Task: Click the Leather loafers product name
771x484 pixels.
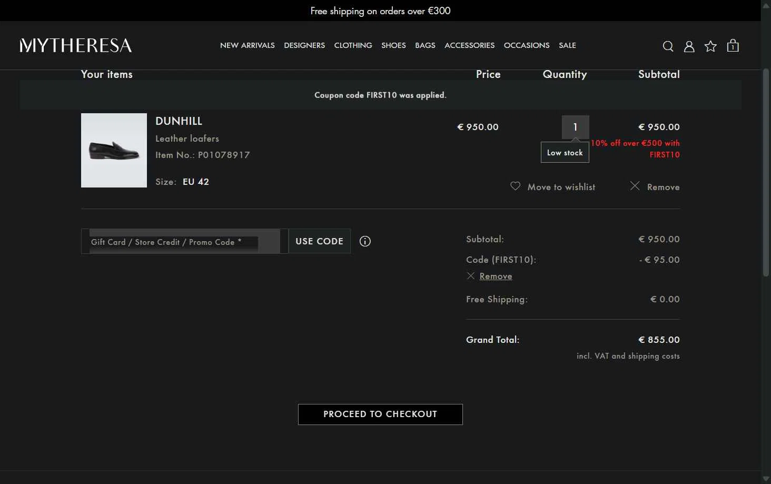Action: tap(187, 139)
